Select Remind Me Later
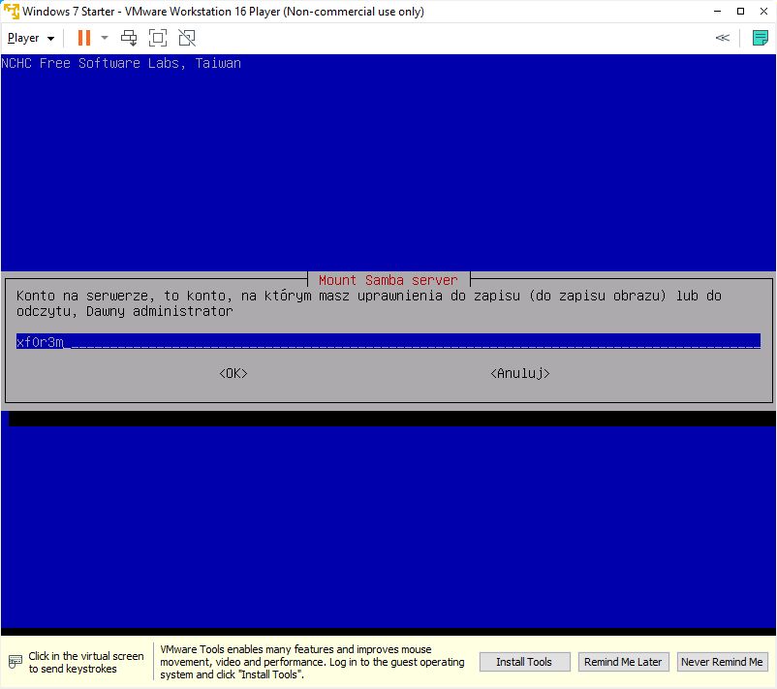The height and width of the screenshot is (689, 777). 622,662
